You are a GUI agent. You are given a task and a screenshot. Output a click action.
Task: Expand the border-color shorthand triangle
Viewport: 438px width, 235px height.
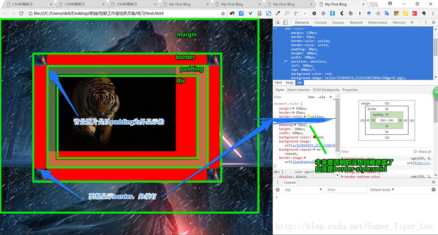point(305,116)
